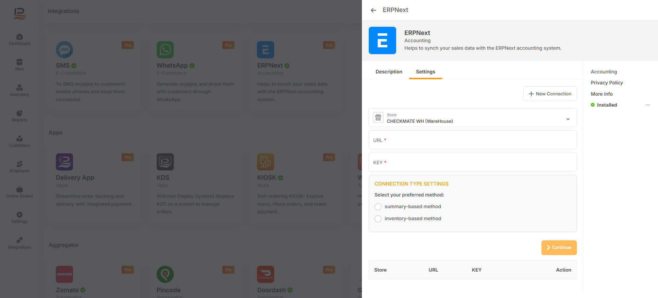
Task: Open the Privacy Policy link
Action: click(607, 83)
